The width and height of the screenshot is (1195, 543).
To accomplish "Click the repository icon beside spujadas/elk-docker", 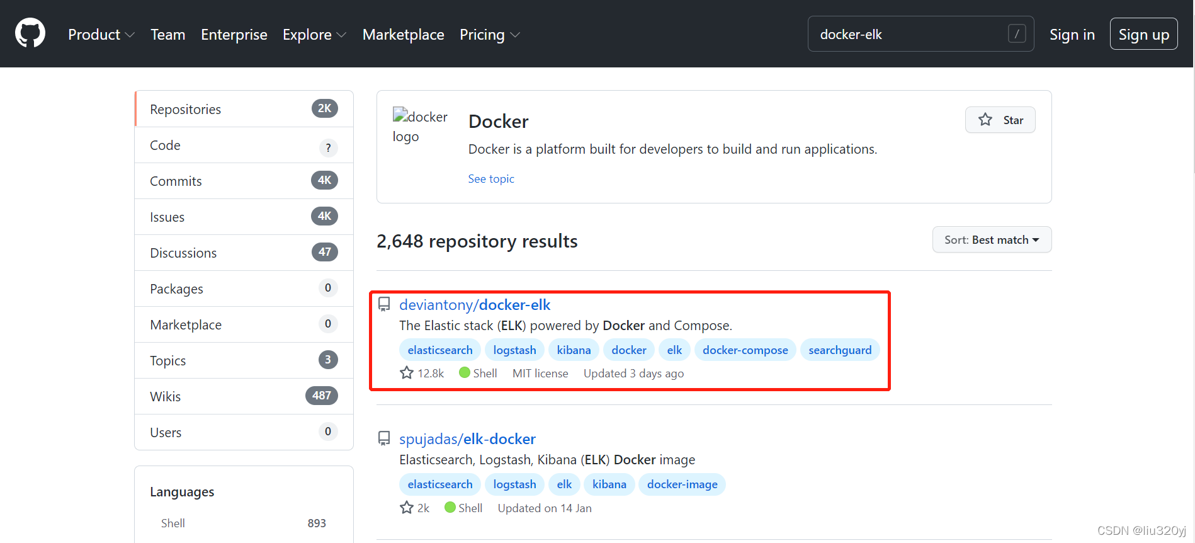I will [384, 439].
